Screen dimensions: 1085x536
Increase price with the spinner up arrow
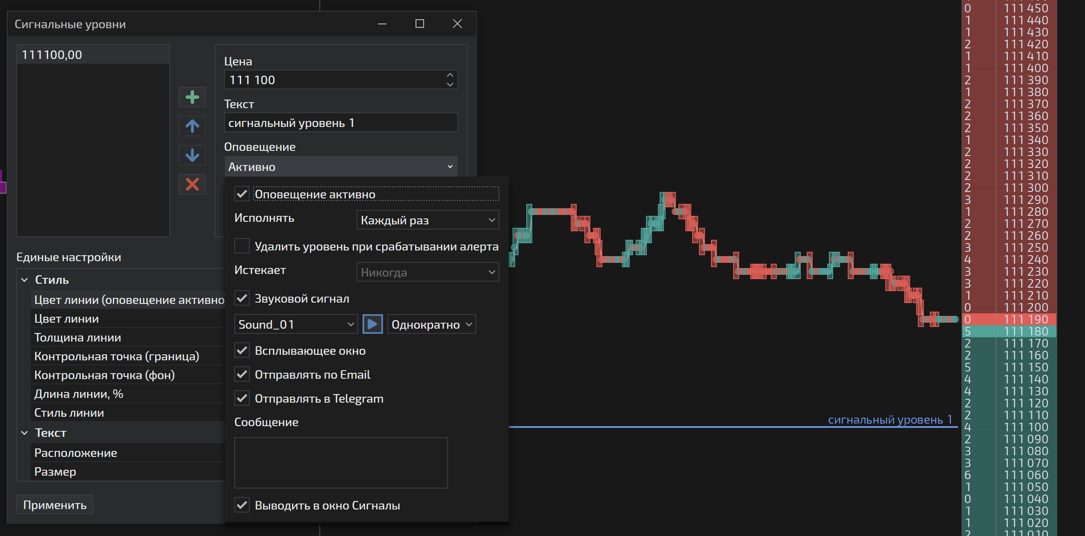[x=450, y=75]
